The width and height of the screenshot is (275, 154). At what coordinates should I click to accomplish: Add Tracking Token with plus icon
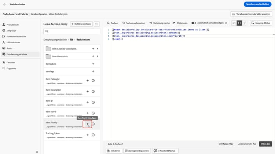click(x=88, y=135)
